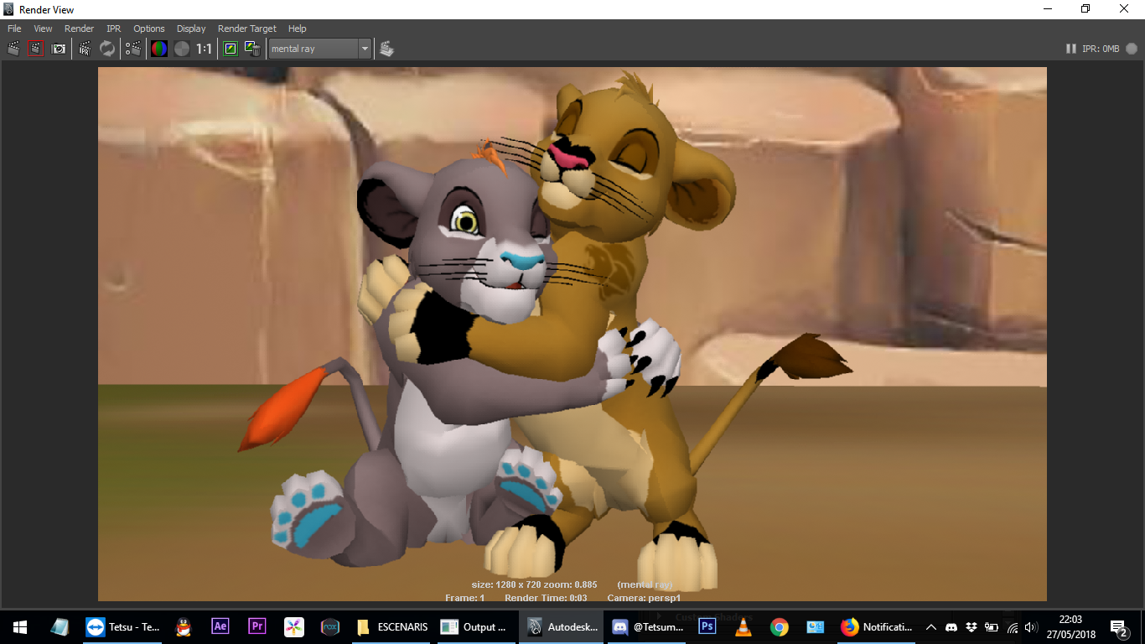The width and height of the screenshot is (1145, 644).
Task: Take a snapshot with the camera icon
Action: click(x=58, y=49)
